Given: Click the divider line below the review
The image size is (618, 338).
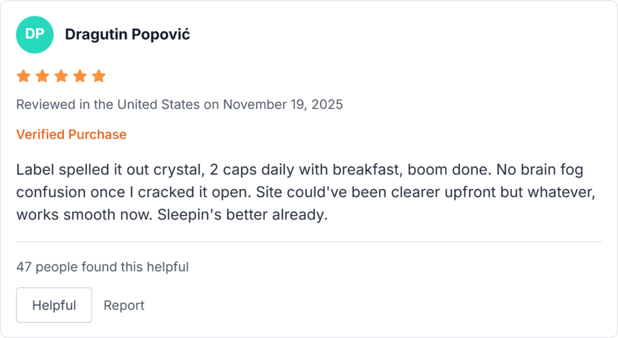Looking at the screenshot, I should [309, 242].
